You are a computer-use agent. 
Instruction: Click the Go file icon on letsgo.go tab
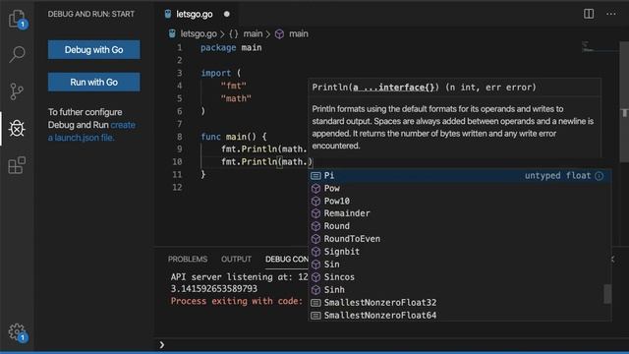(168, 14)
